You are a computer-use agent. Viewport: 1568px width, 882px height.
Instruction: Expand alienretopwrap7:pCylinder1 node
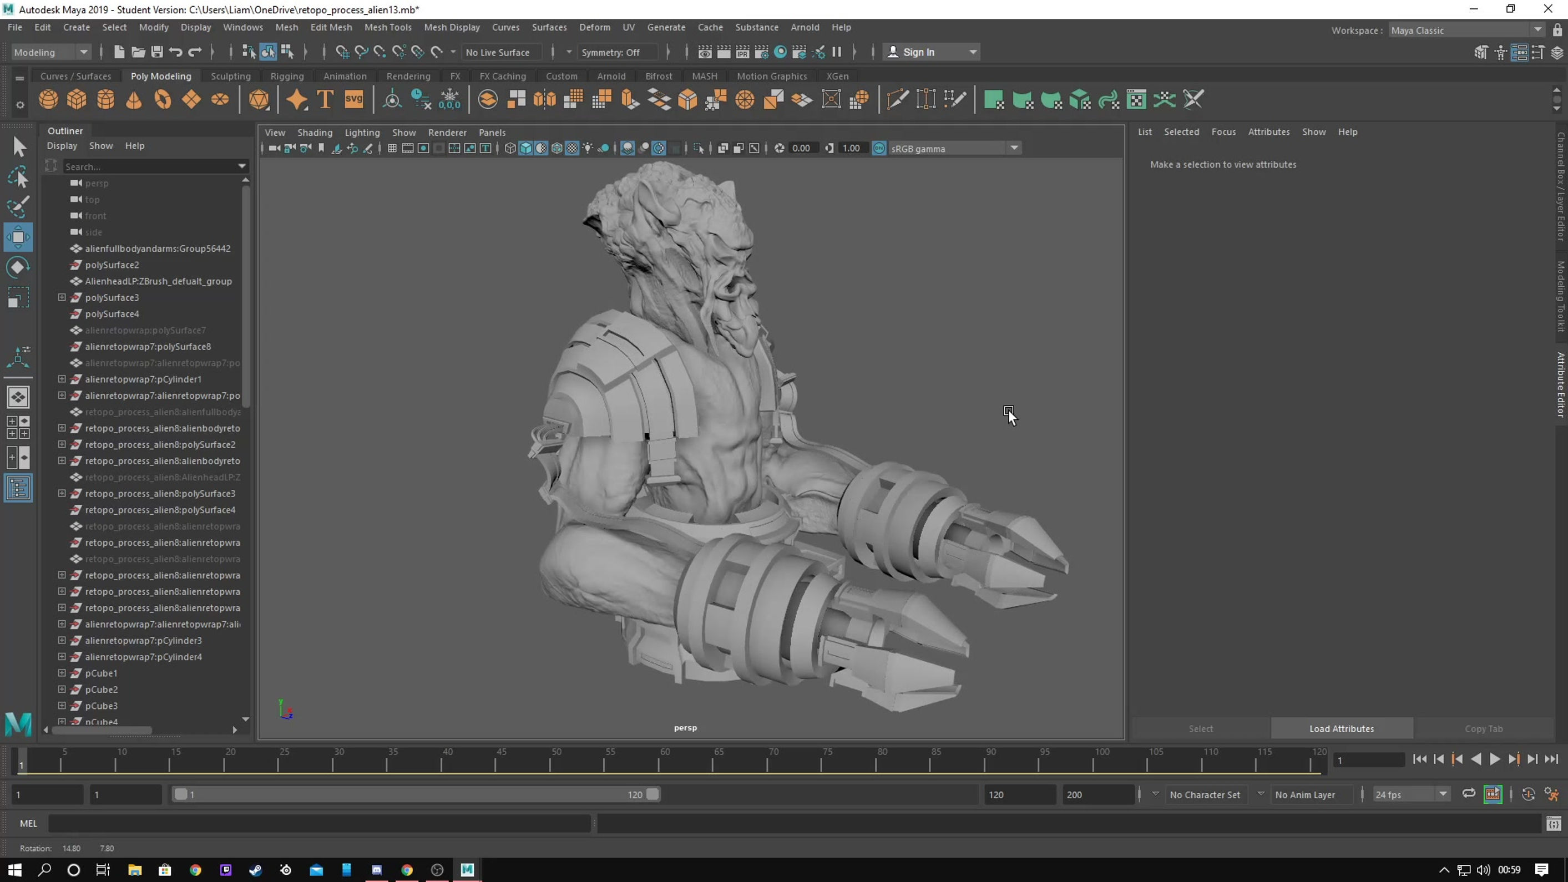tap(62, 379)
